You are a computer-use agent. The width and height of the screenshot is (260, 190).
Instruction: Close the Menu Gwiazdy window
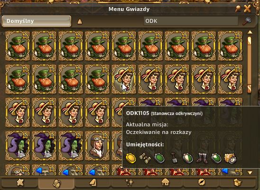click(x=247, y=9)
